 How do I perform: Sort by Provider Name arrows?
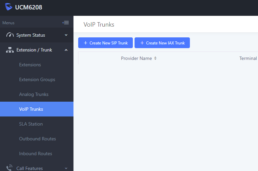pyautogui.click(x=155, y=58)
